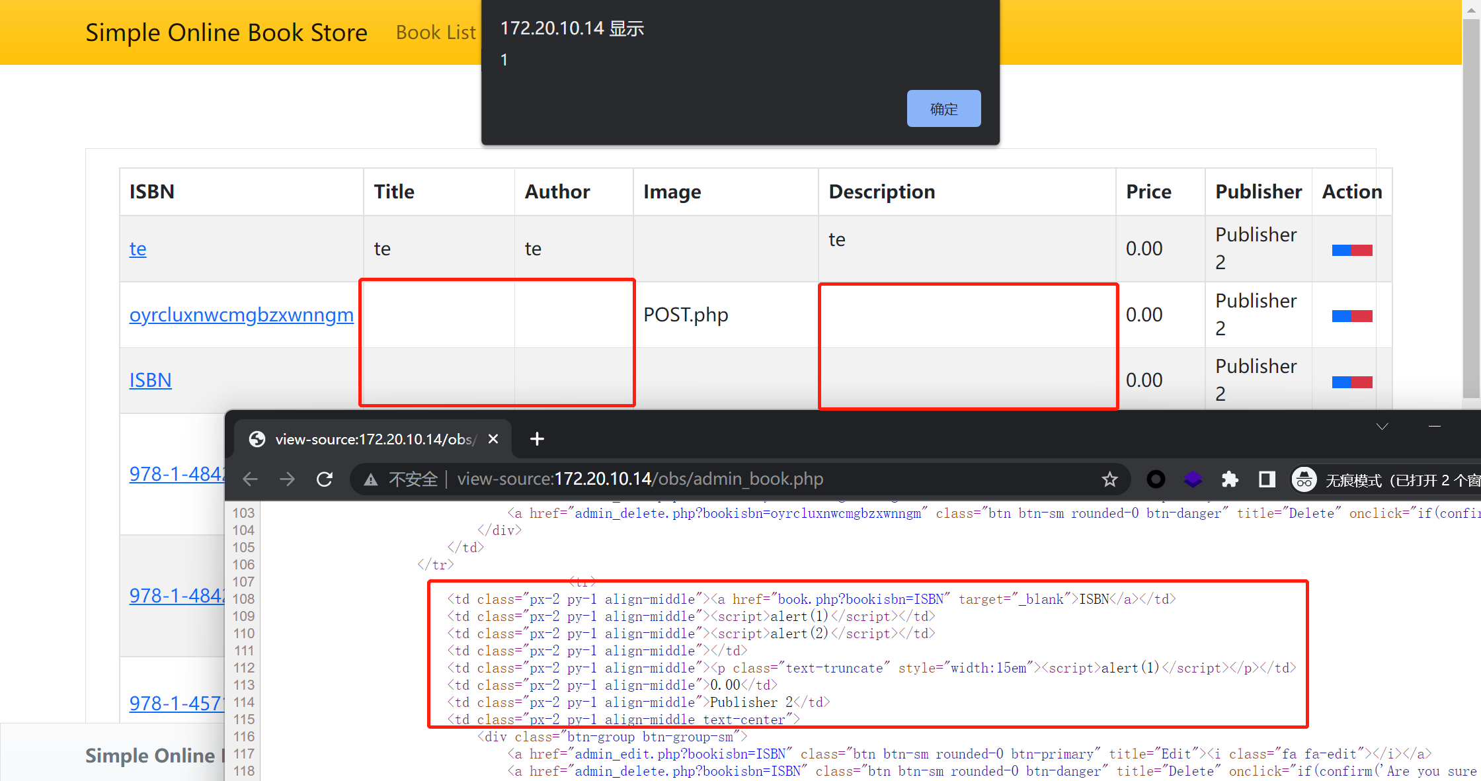Image resolution: width=1481 pixels, height=781 pixels.
Task: Click the reload page icon
Action: [324, 479]
